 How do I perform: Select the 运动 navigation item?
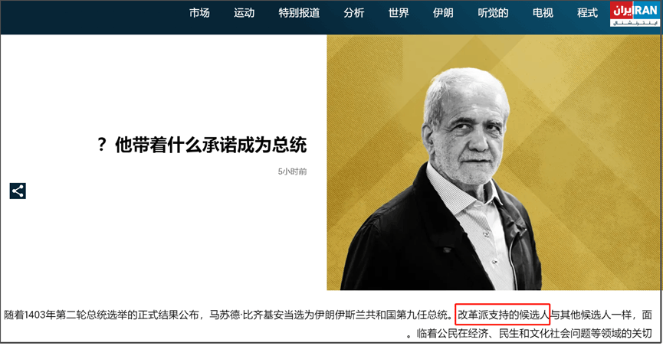pos(245,13)
